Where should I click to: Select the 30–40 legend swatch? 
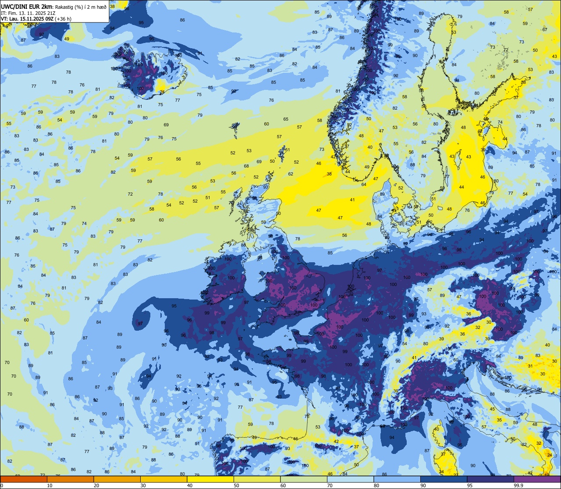click(x=163, y=479)
